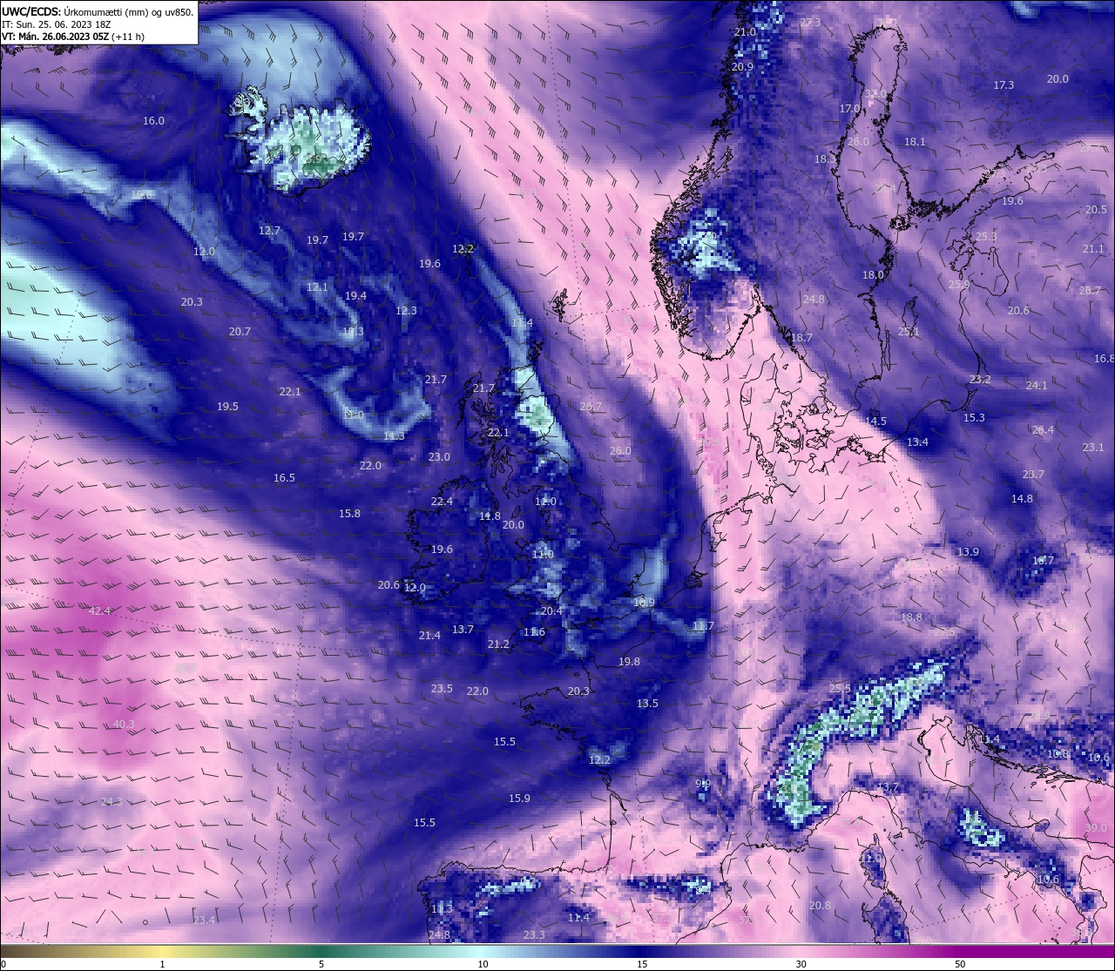Click the 24.1 value on the map
Screen dimensions: 1115x971
click(1037, 386)
